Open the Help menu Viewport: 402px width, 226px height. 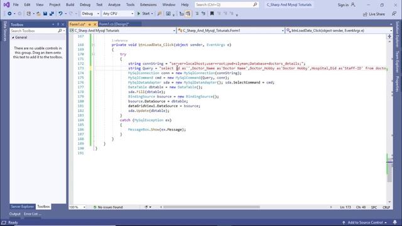pyautogui.click(x=185, y=4)
